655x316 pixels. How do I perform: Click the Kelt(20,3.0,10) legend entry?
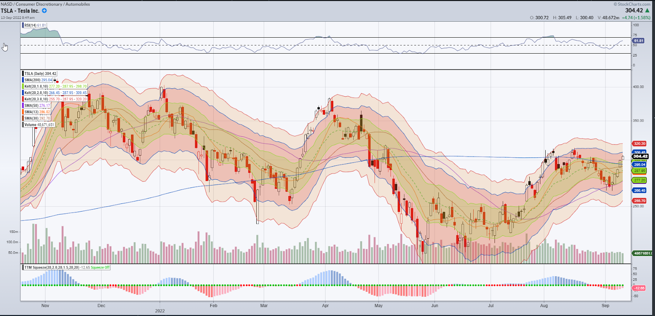coord(55,99)
